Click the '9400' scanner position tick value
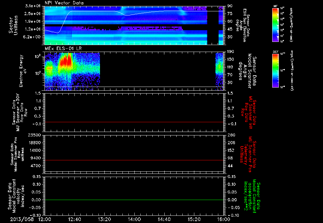 click(x=36, y=158)
